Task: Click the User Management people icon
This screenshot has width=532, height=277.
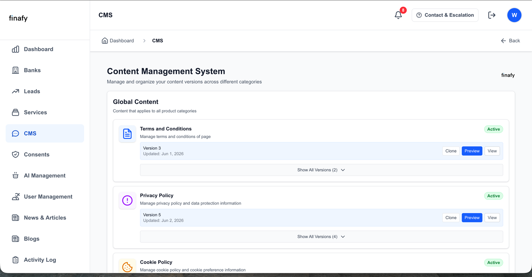Action: pyautogui.click(x=16, y=197)
